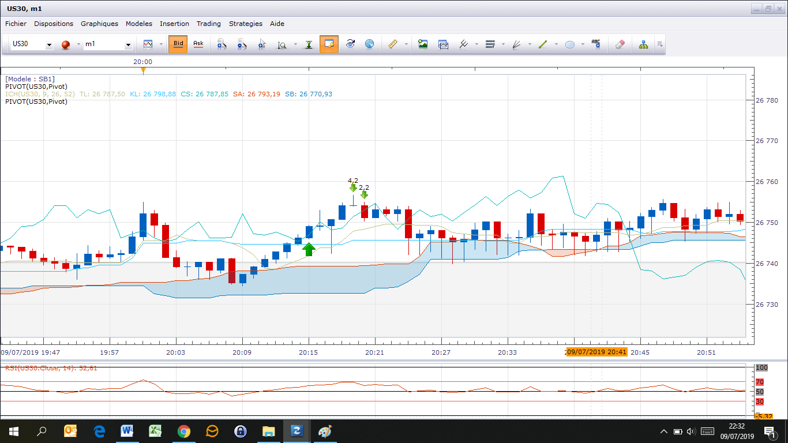The width and height of the screenshot is (788, 443).
Task: Click the zoom out magnifier icon
Action: 242,44
